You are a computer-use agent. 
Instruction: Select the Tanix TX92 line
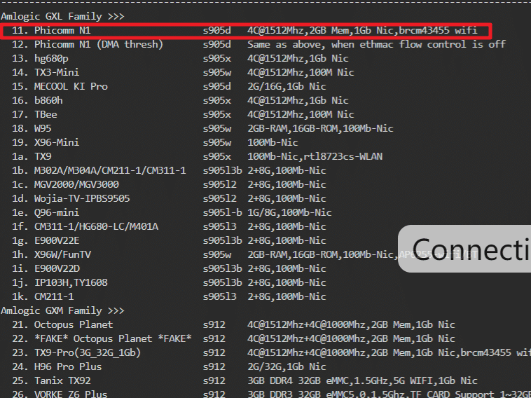pos(62,380)
